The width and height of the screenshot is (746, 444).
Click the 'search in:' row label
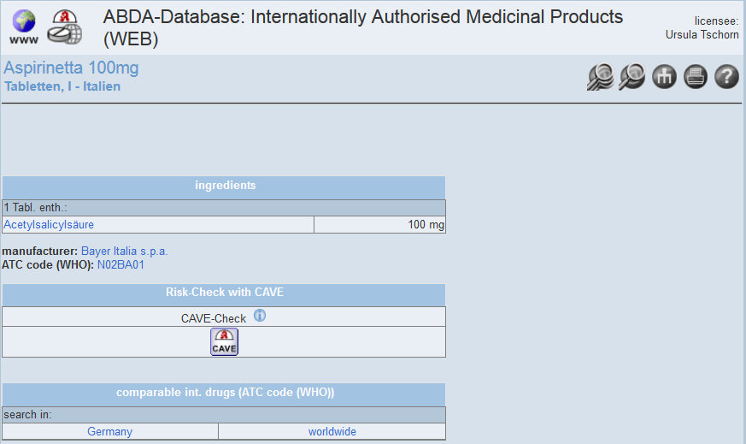(27, 414)
